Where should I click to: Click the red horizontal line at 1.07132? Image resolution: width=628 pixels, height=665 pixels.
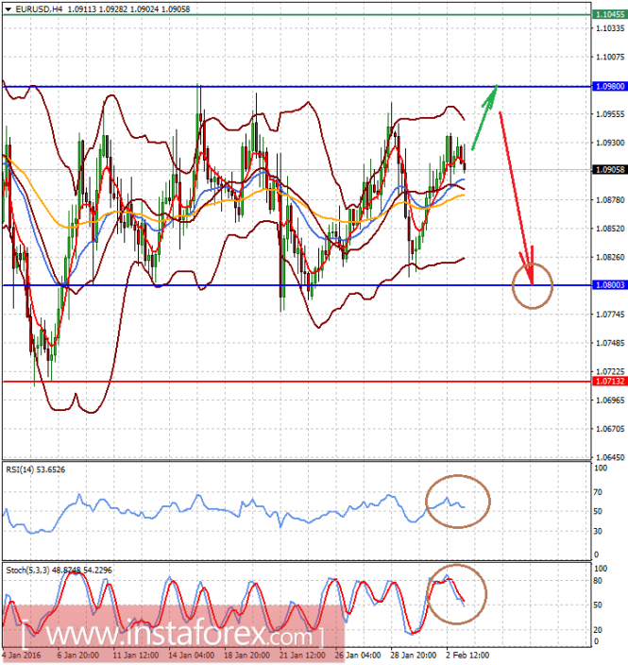(297, 382)
